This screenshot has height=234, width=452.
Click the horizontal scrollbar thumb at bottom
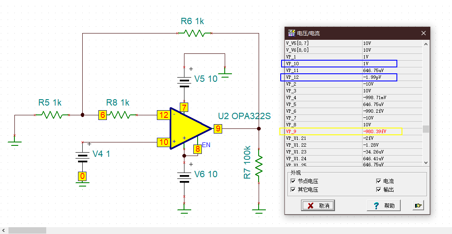[28, 230]
